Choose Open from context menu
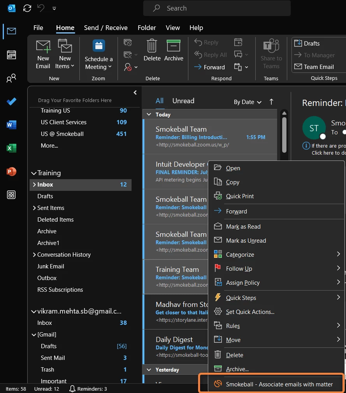346x393 pixels. [276, 168]
